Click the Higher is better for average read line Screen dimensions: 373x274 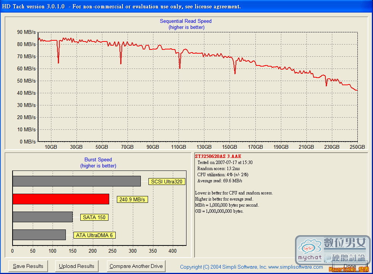tap(224, 199)
